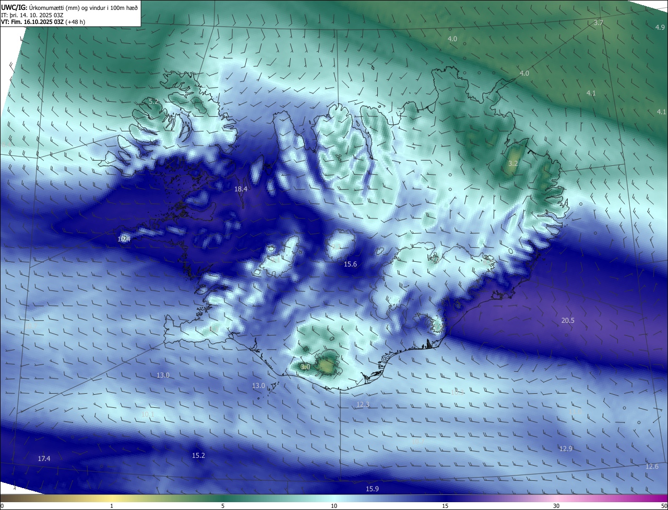Viewport: 668px width, 510px height.
Task: Click the '1' tick label on the colour scale
Action: pos(112,506)
